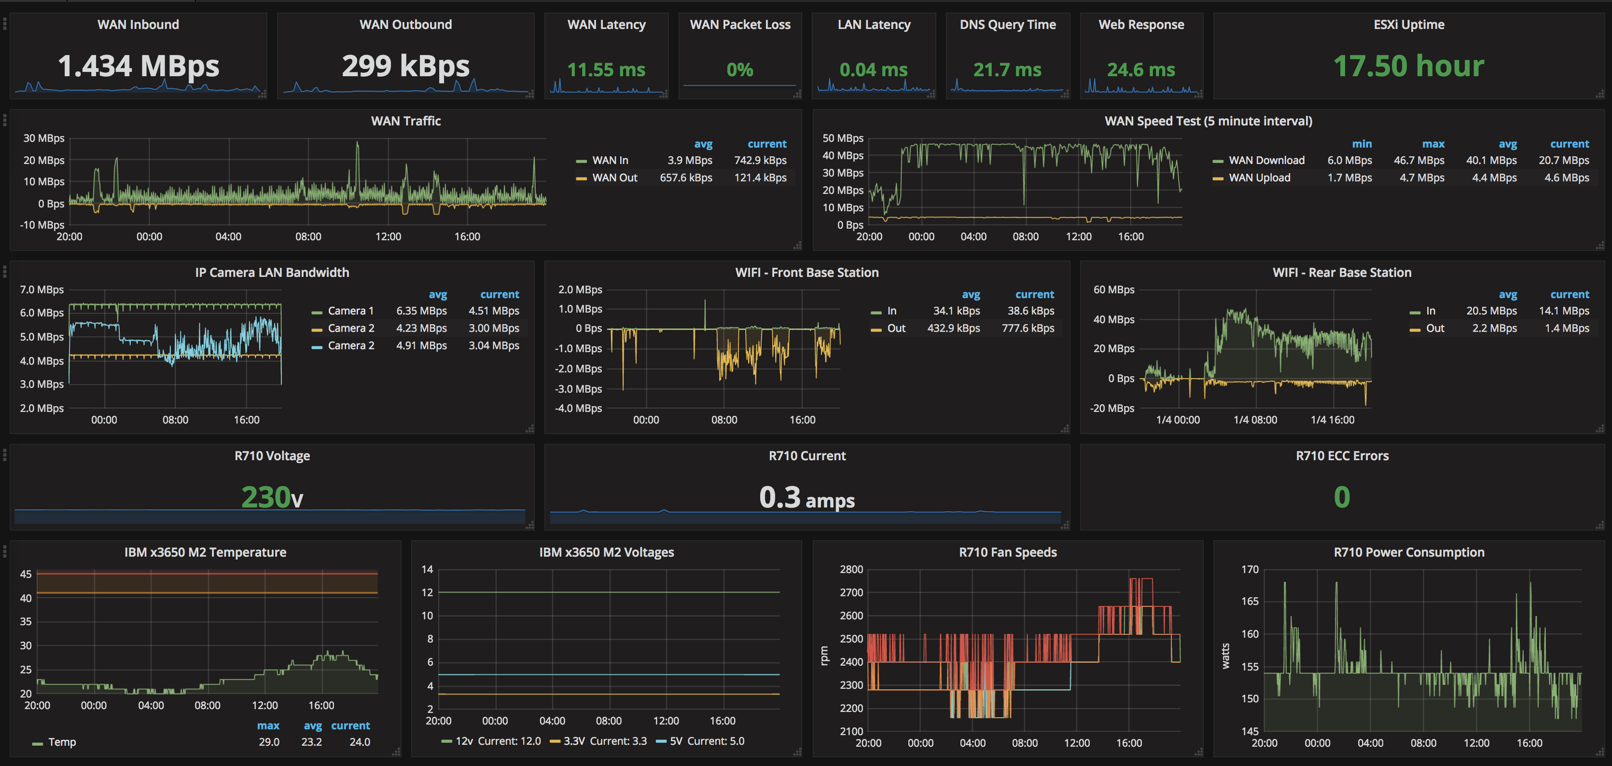Open row menu handle beside WAN Traffic panel
The width and height of the screenshot is (1612, 766).
pos(4,120)
